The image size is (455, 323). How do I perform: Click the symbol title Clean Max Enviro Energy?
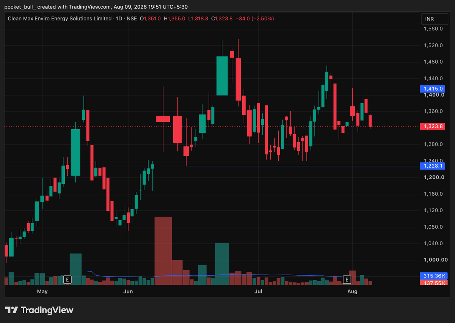(60, 18)
